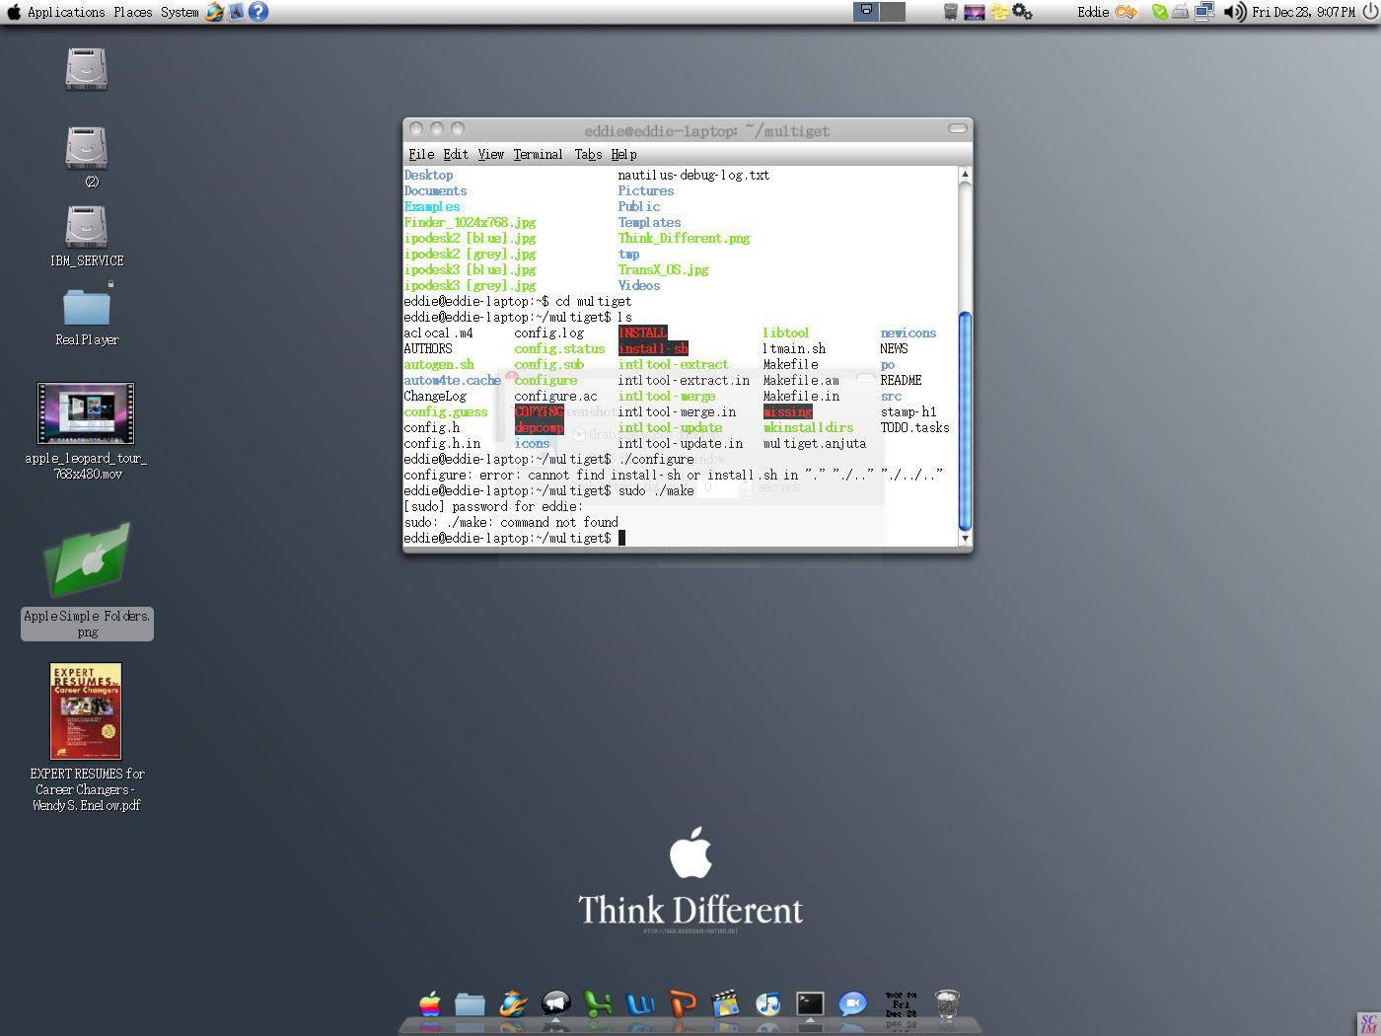The image size is (1381, 1036).
Task: Open the green chat tray icon
Action: click(1160, 12)
